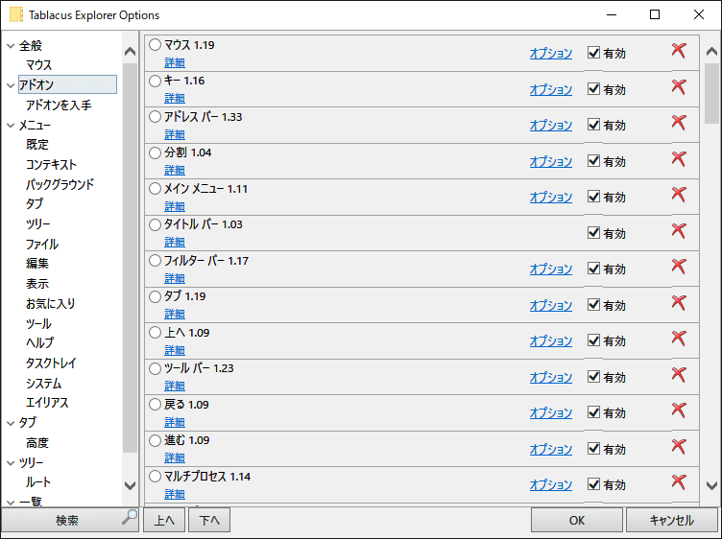Viewport: 722px width, 539px height.
Task: Select radio button for 戻る 1.09
Action: pyautogui.click(x=156, y=405)
